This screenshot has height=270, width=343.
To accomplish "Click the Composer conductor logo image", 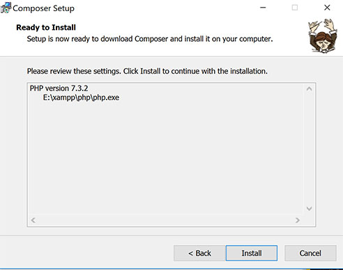I will click(x=323, y=36).
